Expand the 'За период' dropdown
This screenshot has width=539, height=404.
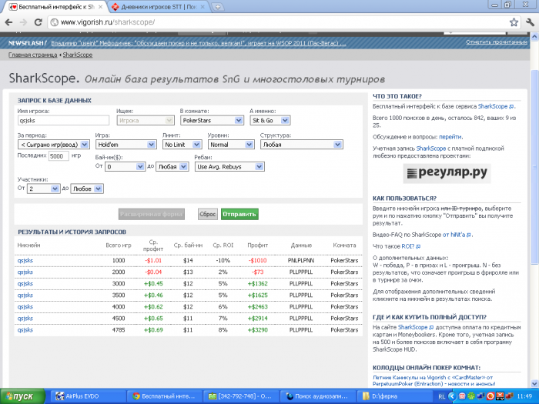point(54,145)
